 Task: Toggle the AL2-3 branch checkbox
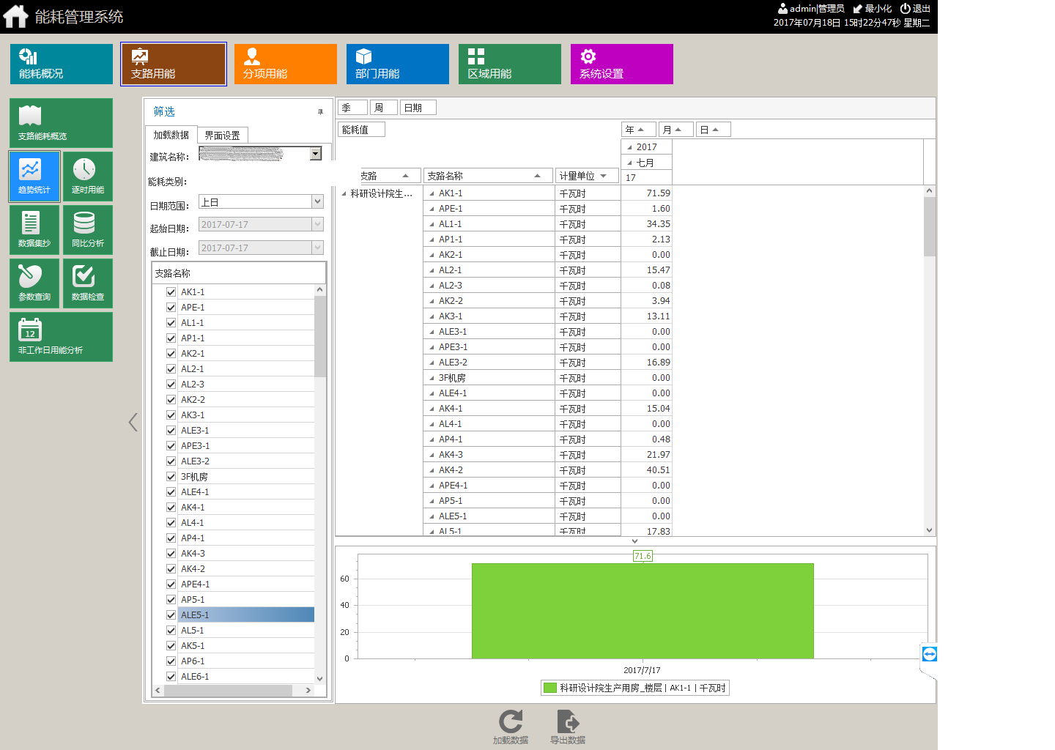pos(171,385)
